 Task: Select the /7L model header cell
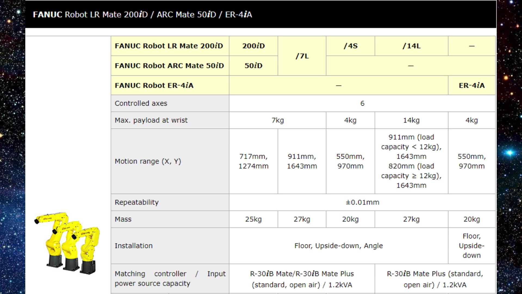[302, 56]
